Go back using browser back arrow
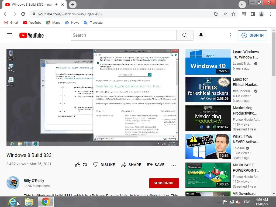 point(6,14)
